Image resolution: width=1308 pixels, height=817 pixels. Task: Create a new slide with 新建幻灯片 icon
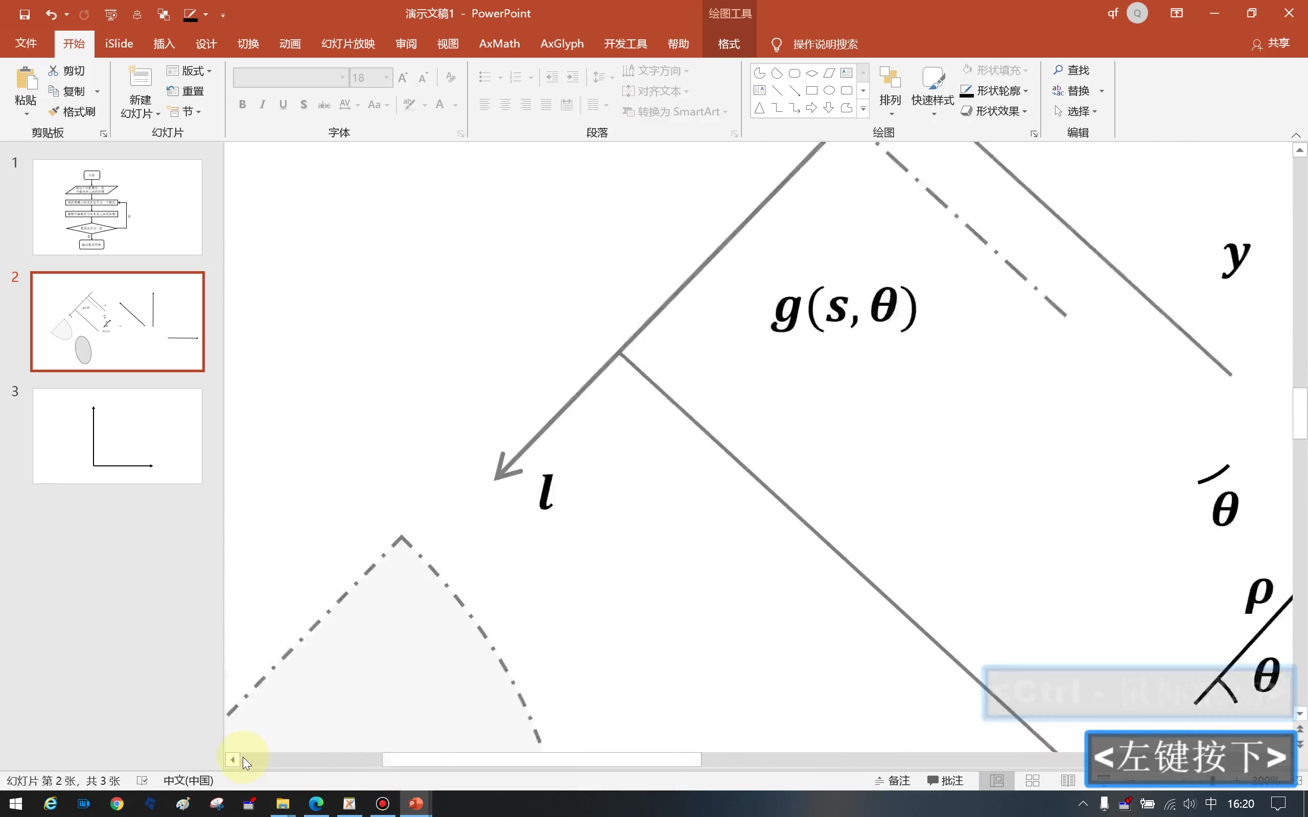140,77
